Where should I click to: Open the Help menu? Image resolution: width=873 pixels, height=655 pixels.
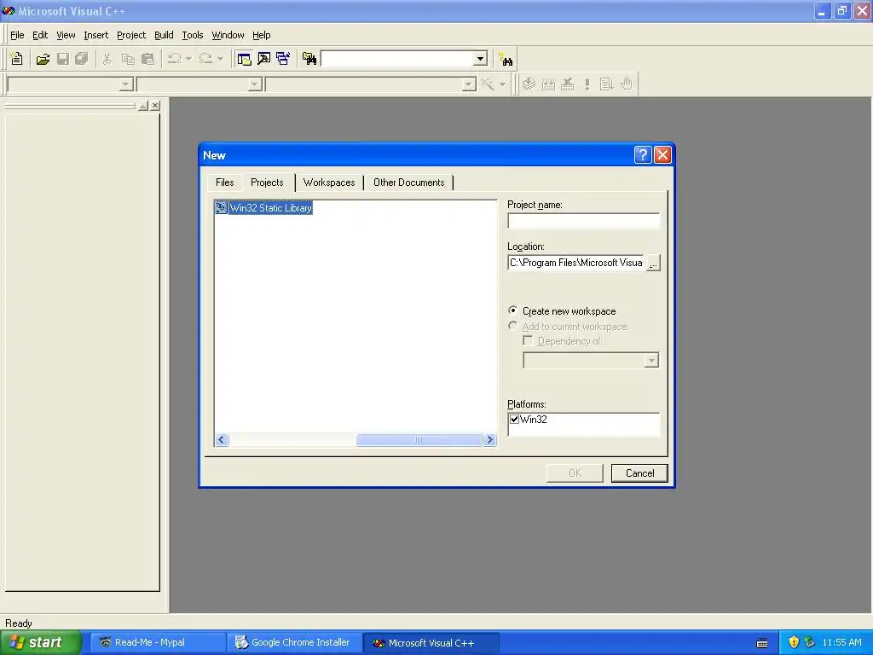point(261,35)
